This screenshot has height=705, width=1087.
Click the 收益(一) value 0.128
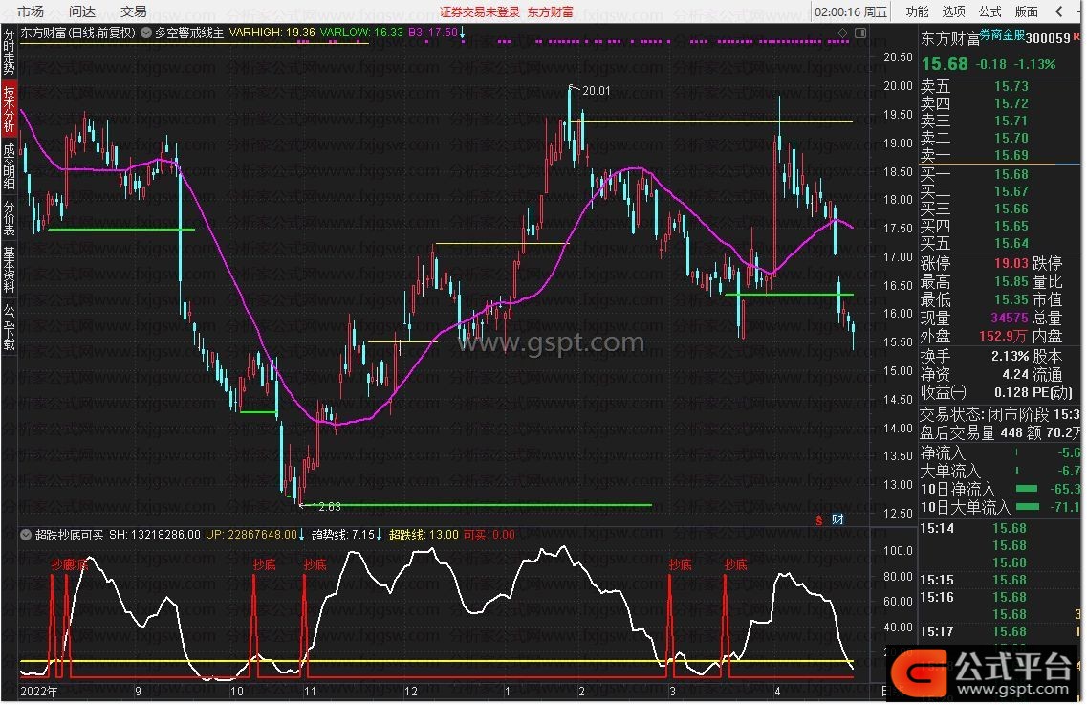[x=1012, y=392]
